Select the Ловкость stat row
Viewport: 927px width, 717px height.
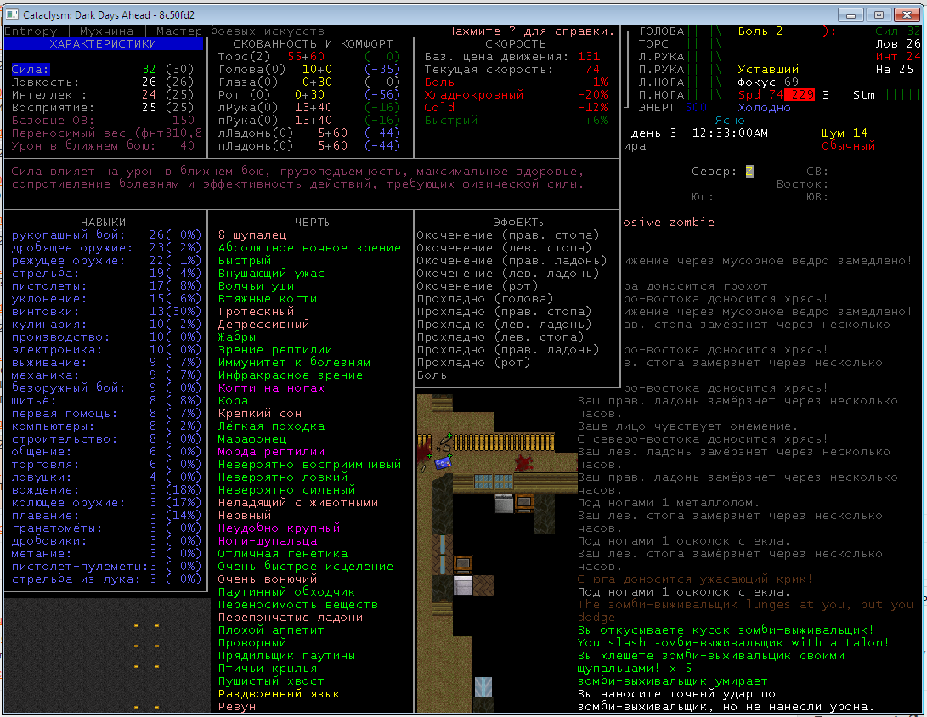click(103, 82)
